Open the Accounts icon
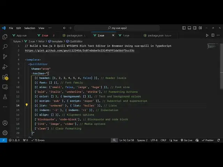This screenshot has width=223, height=167. pos(5,123)
